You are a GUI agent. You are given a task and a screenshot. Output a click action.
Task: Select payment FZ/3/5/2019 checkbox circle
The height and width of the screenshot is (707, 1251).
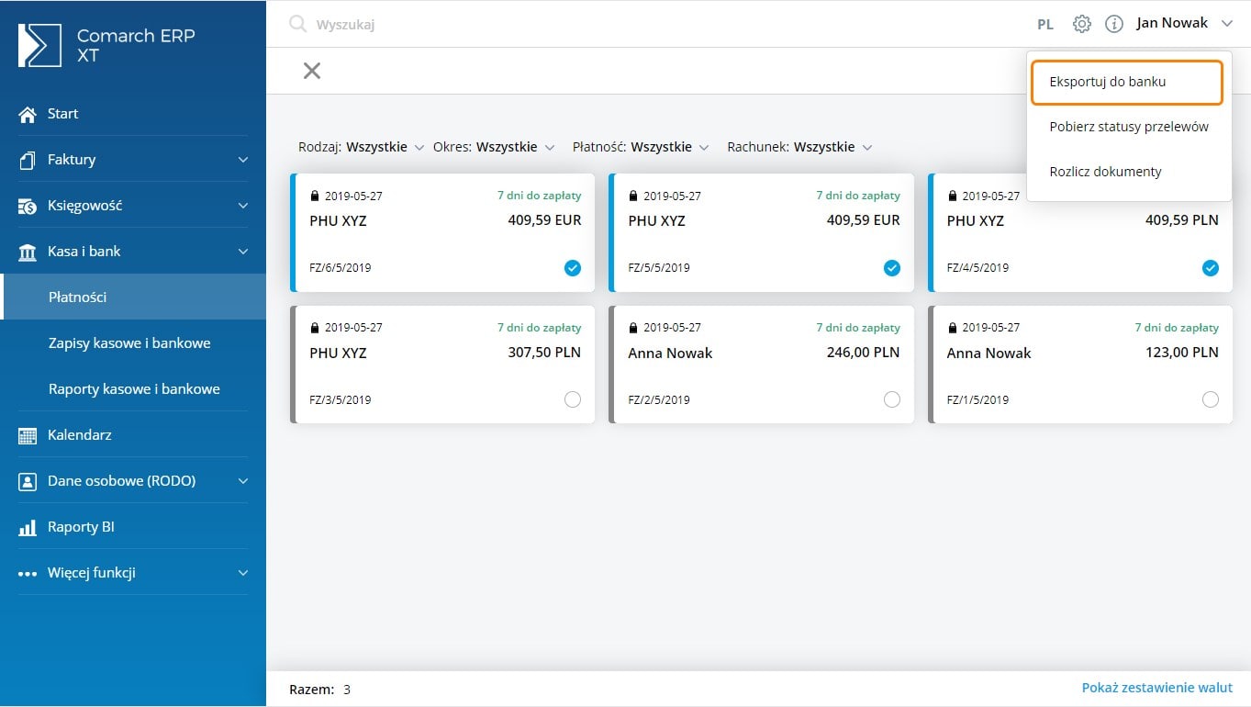(x=573, y=399)
